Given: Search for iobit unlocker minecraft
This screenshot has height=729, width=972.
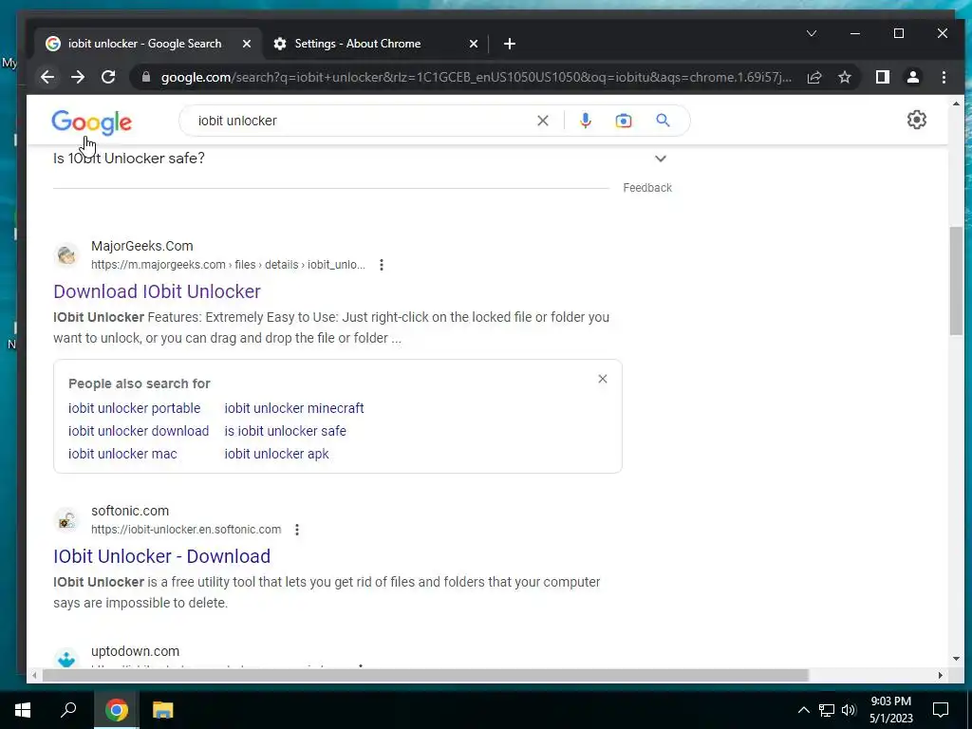Looking at the screenshot, I should pyautogui.click(x=294, y=408).
